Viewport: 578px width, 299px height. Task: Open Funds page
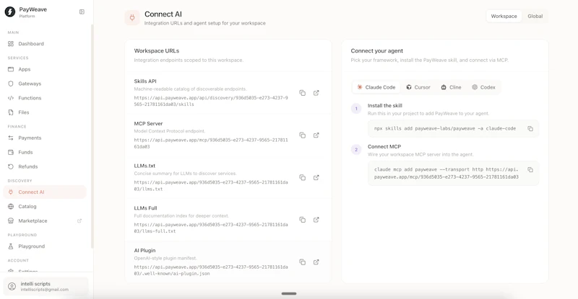coord(45,152)
